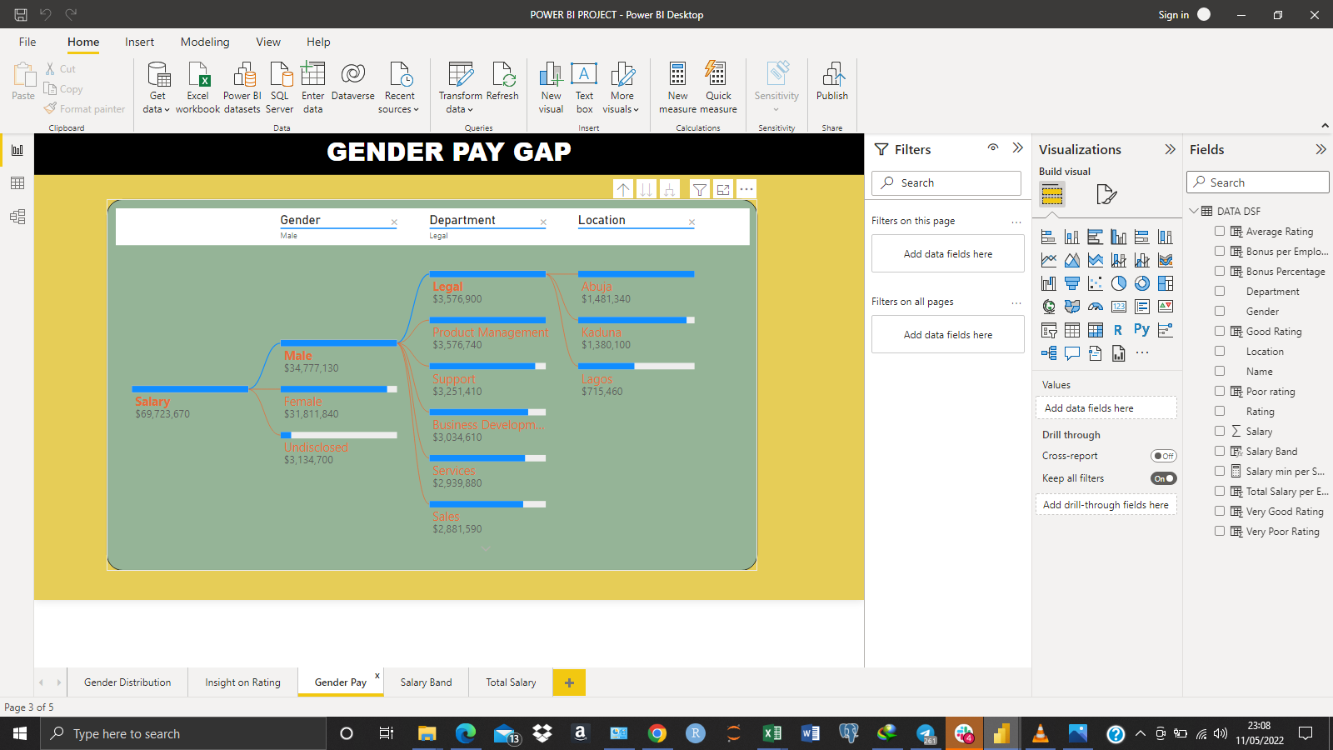Remove the Gender filter with its X

pos(394,222)
